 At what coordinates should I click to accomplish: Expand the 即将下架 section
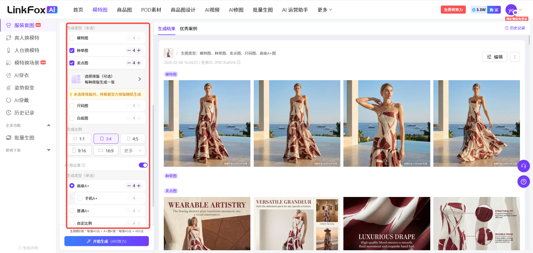coord(49,150)
